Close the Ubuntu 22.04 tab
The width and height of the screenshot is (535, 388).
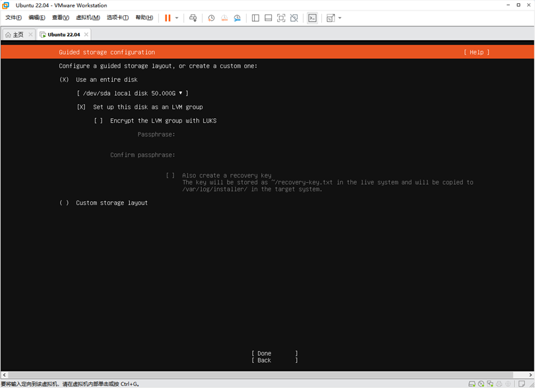[86, 34]
